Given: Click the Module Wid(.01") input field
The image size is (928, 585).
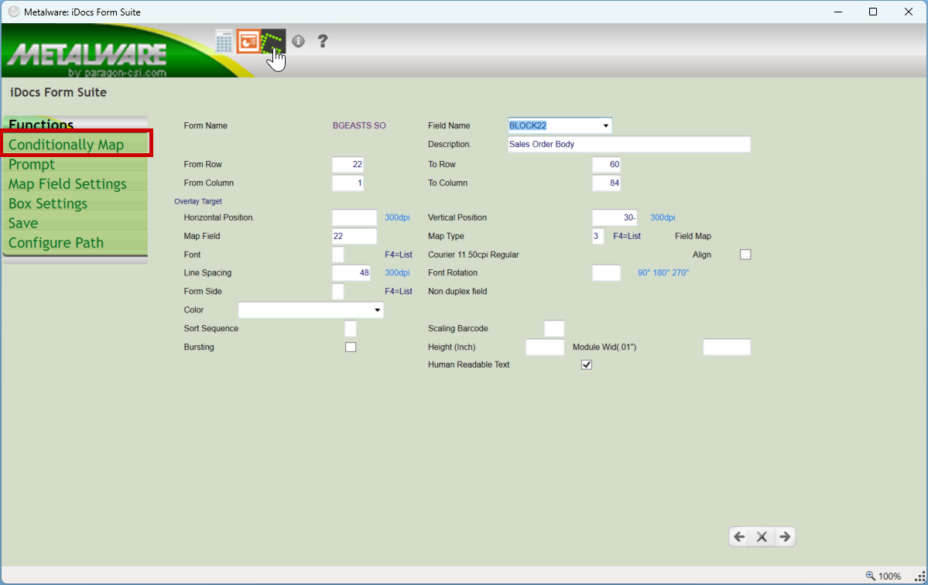Looking at the screenshot, I should (x=727, y=347).
